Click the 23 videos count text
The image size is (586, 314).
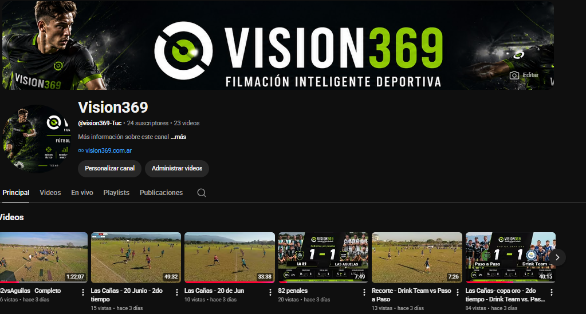[x=187, y=123]
